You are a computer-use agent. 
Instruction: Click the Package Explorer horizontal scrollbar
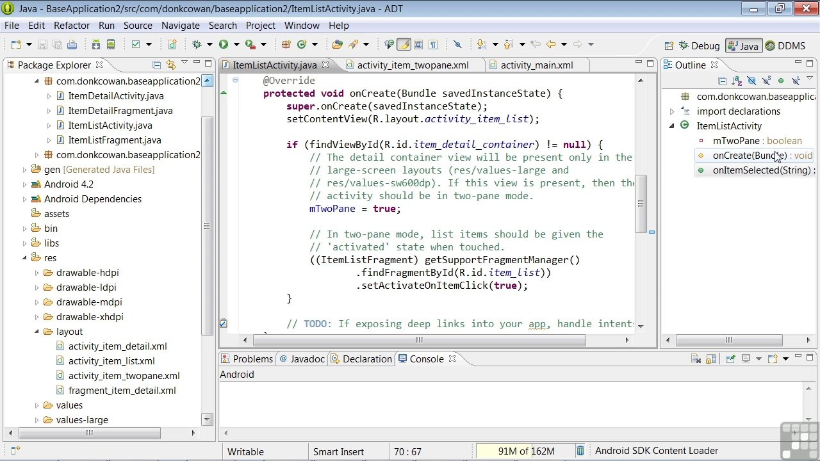pyautogui.click(x=89, y=433)
